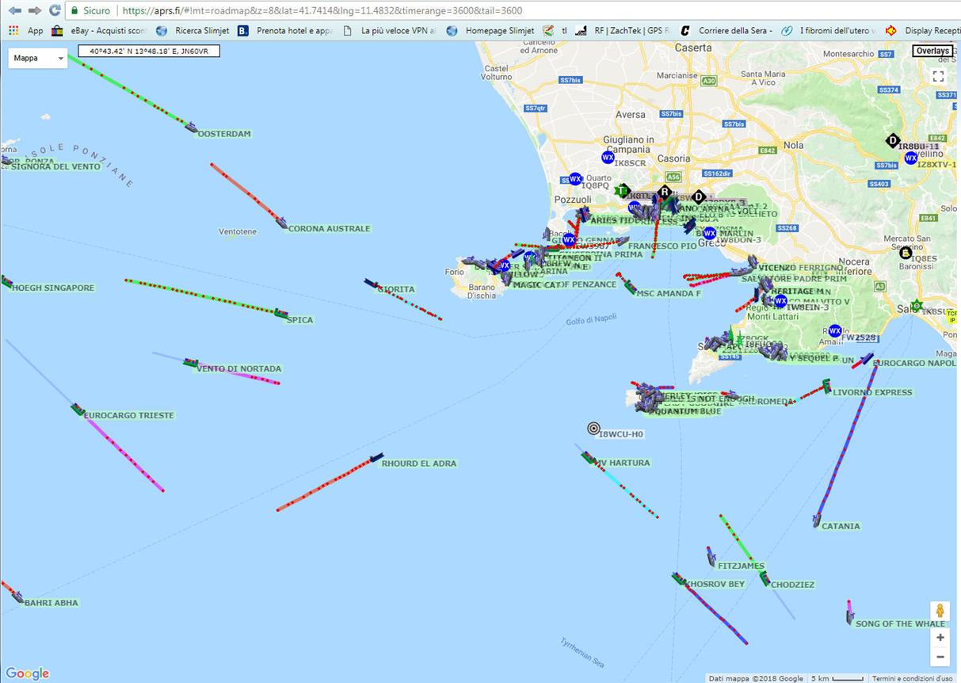This screenshot has width=961, height=683.
Task: Open the eBay - Acquisti bookmark
Action: pyautogui.click(x=99, y=31)
